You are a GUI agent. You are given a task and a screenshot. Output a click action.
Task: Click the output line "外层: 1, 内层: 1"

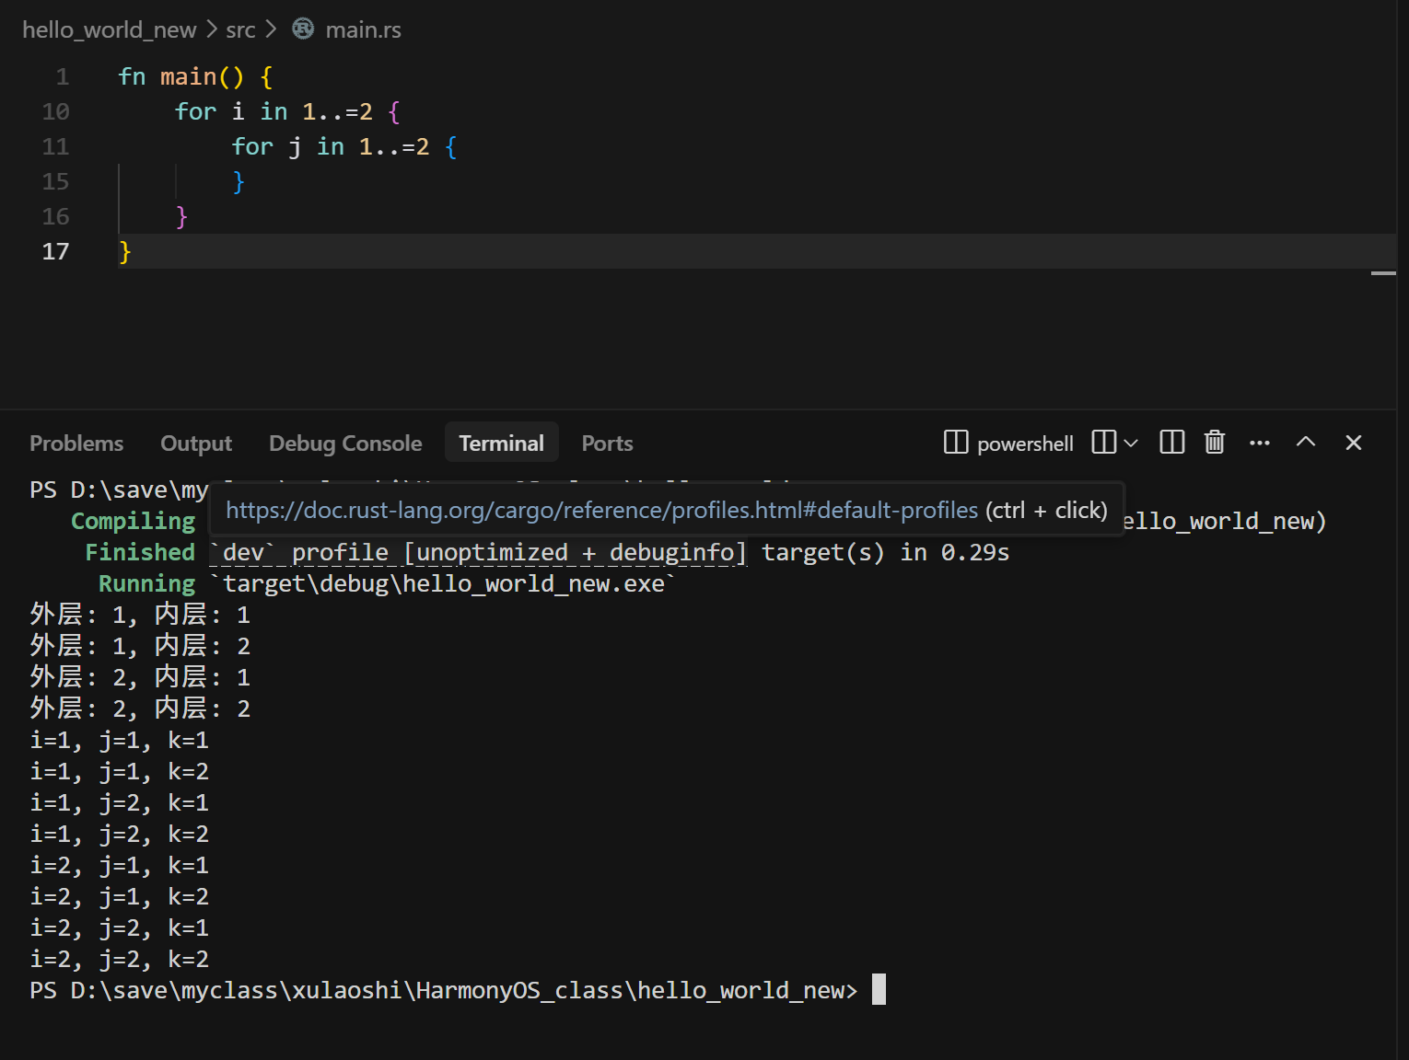click(140, 615)
